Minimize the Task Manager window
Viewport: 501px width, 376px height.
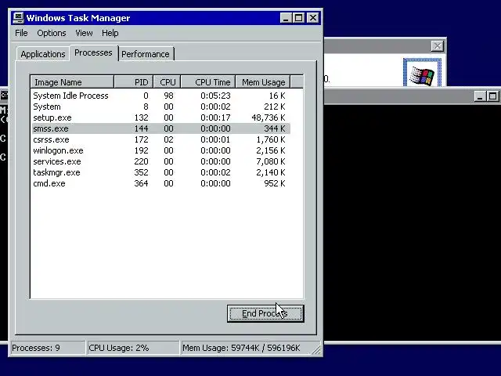[x=286, y=18]
